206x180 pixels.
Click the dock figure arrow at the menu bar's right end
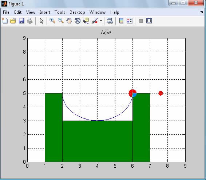[x=202, y=12]
